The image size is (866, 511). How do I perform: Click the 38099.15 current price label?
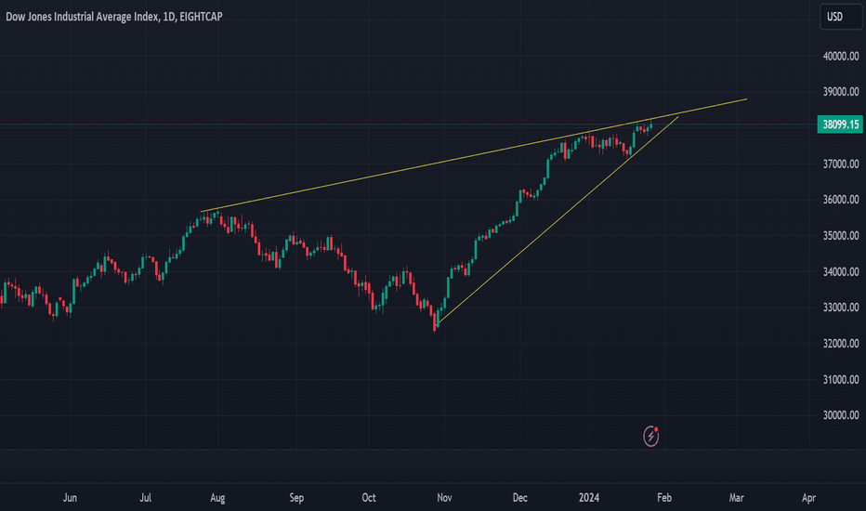pyautogui.click(x=840, y=124)
